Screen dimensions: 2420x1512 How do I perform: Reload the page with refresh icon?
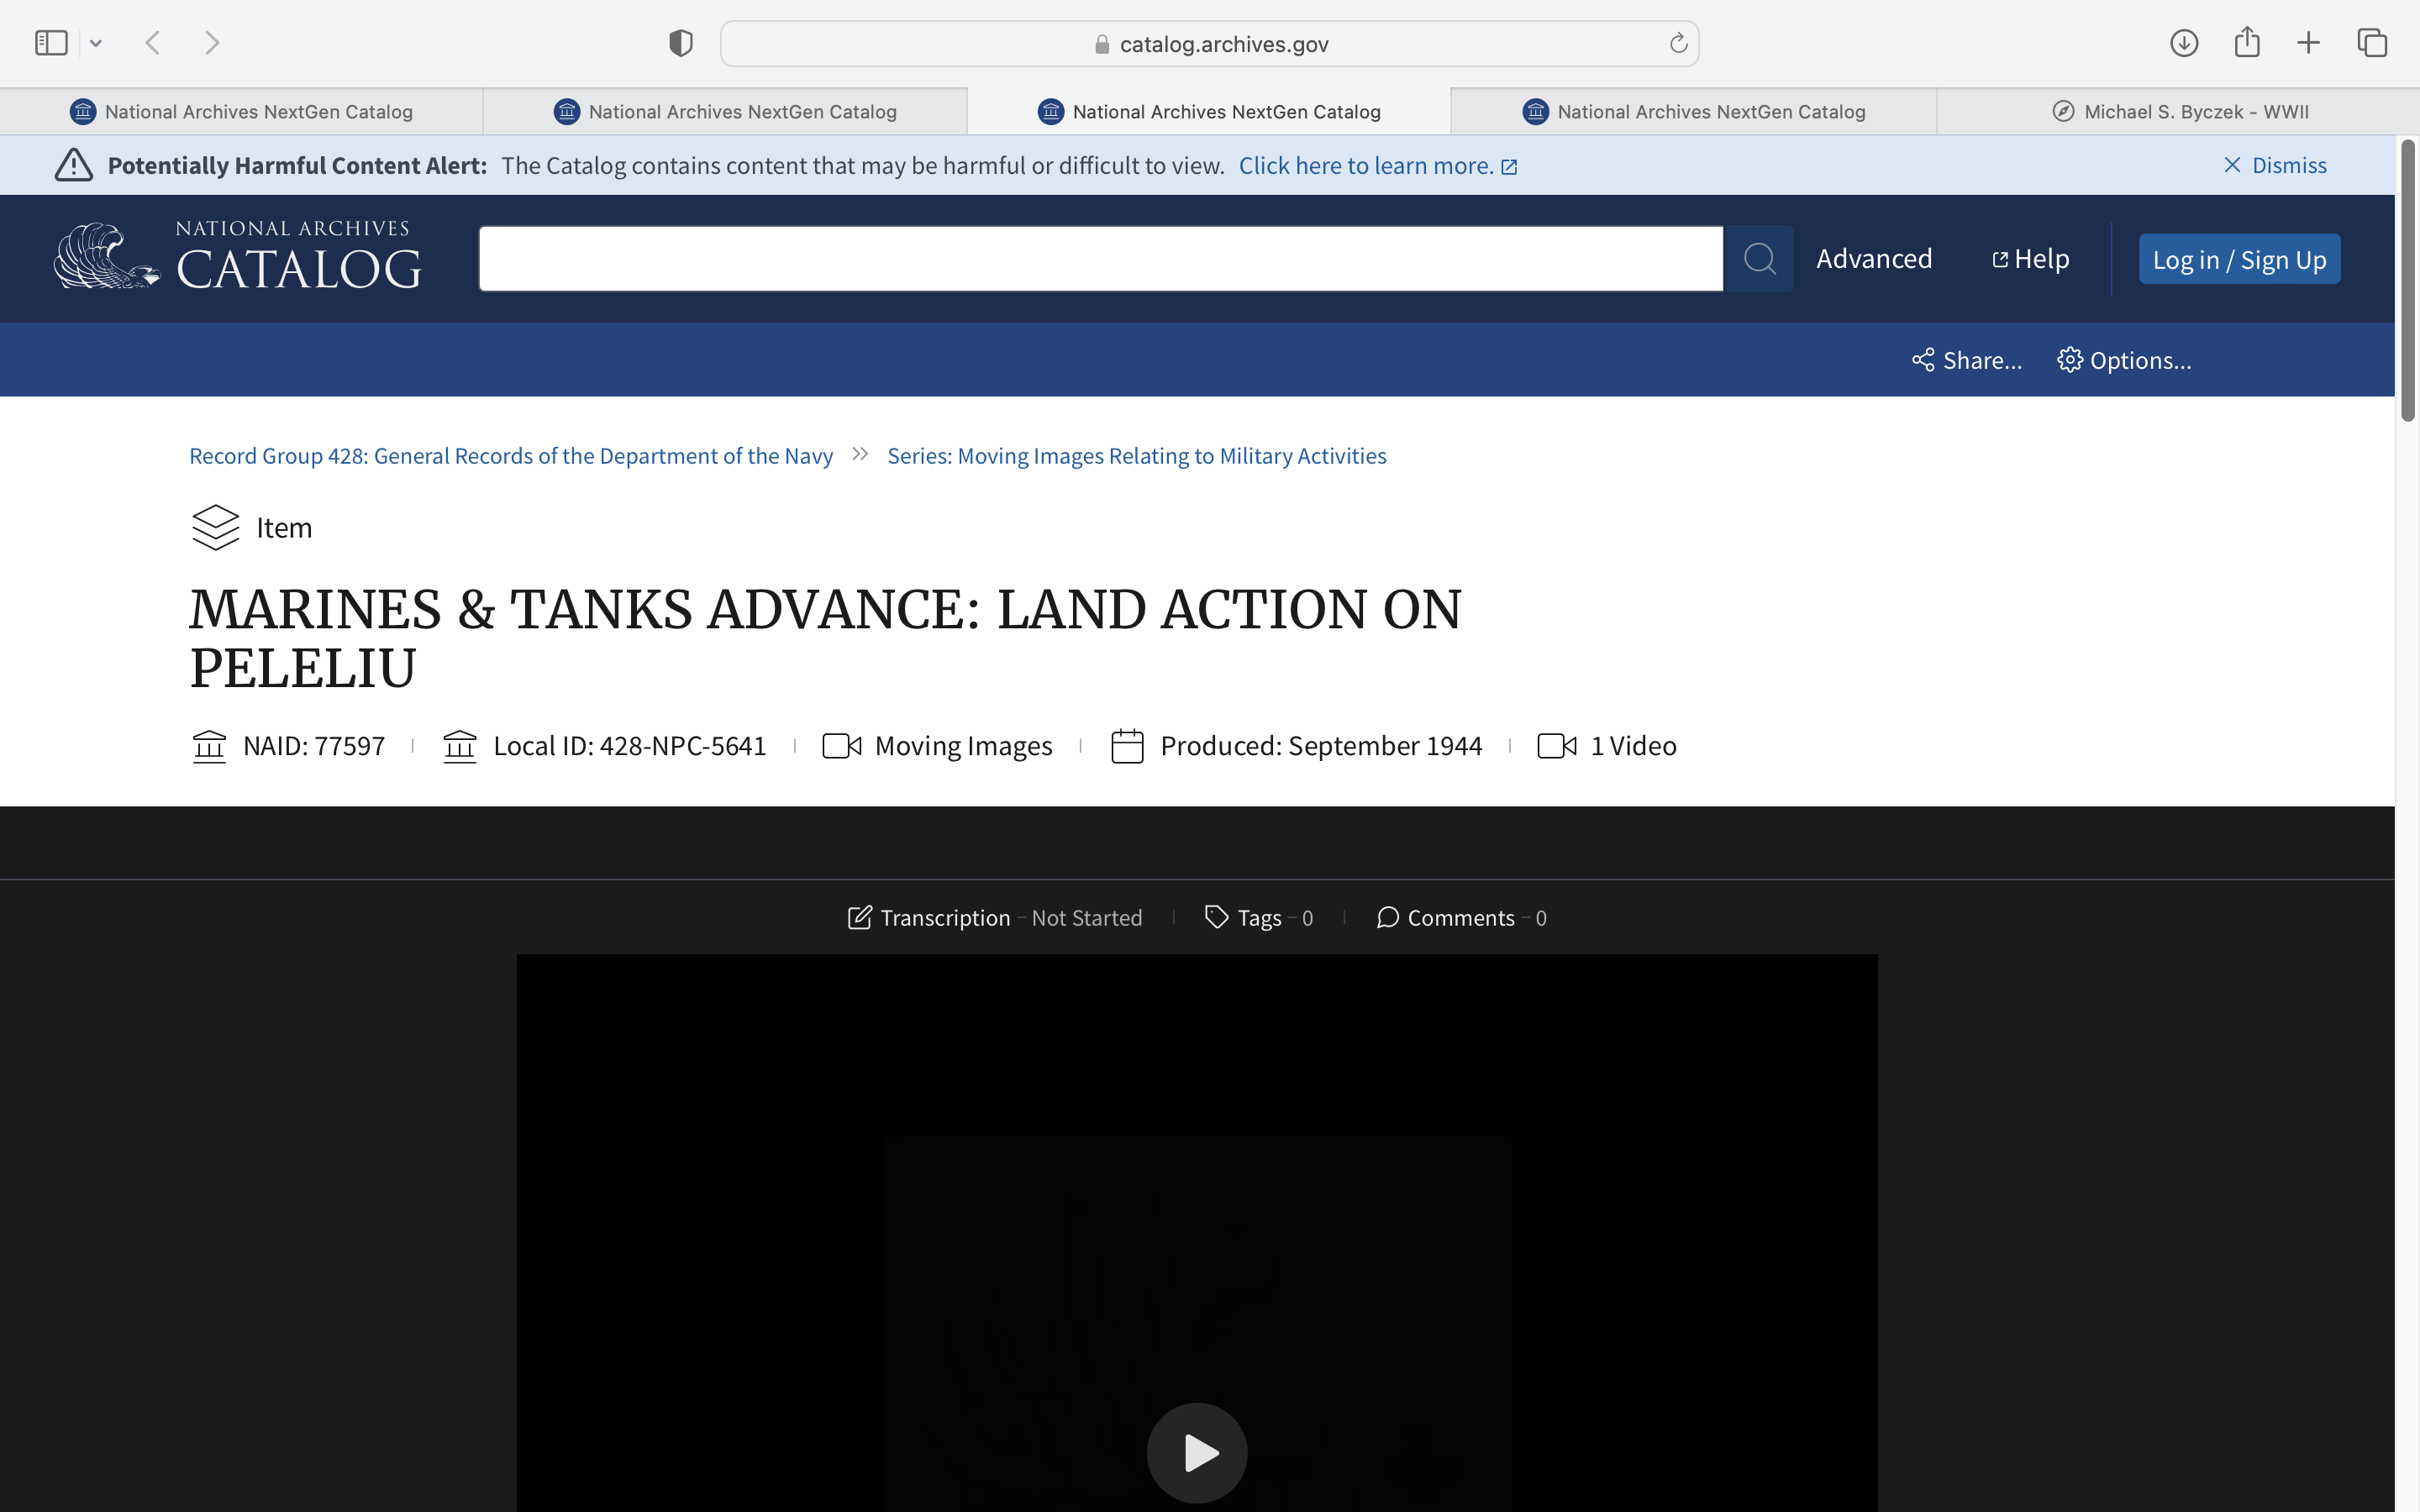1678,43
